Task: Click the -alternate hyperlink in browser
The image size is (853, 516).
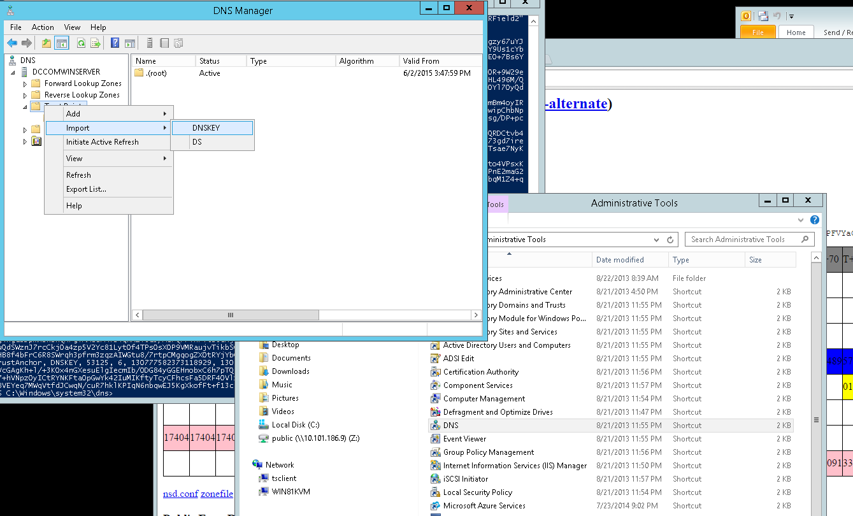Action: pos(577,104)
